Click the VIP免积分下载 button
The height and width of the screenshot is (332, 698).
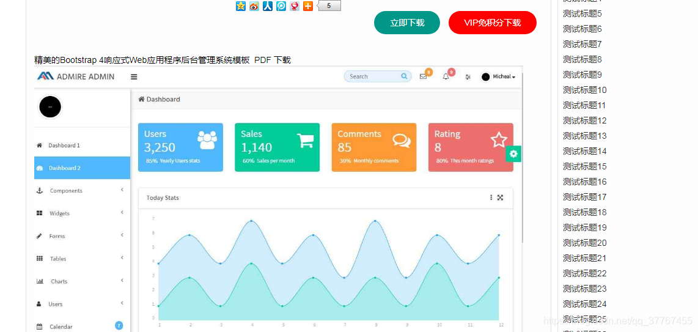[x=493, y=23]
